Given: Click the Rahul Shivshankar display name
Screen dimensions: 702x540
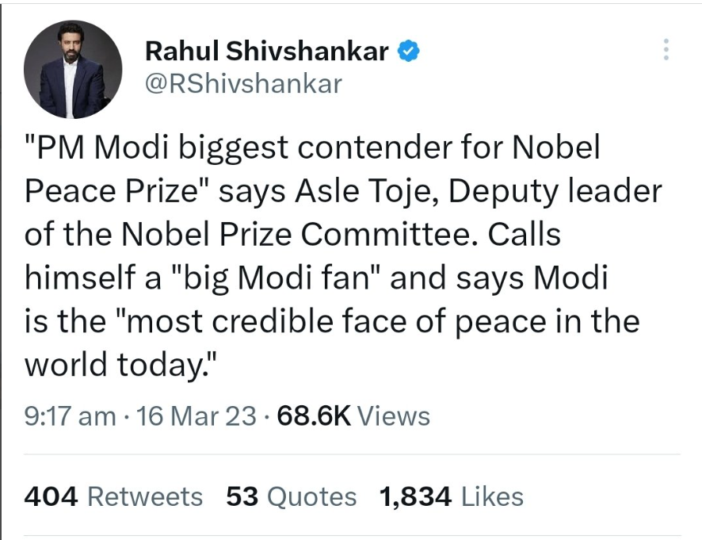Looking at the screenshot, I should 267,51.
